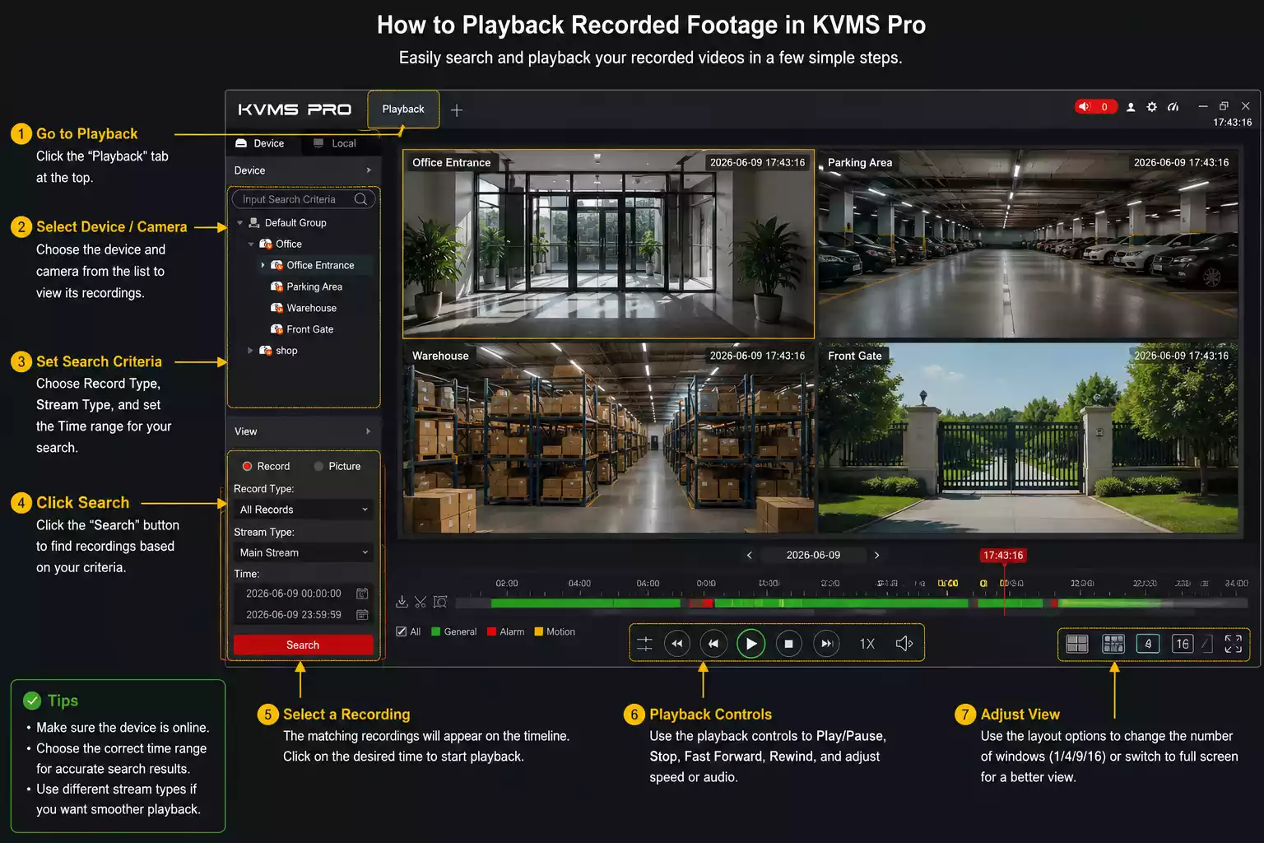Expand the View panel header

(304, 431)
